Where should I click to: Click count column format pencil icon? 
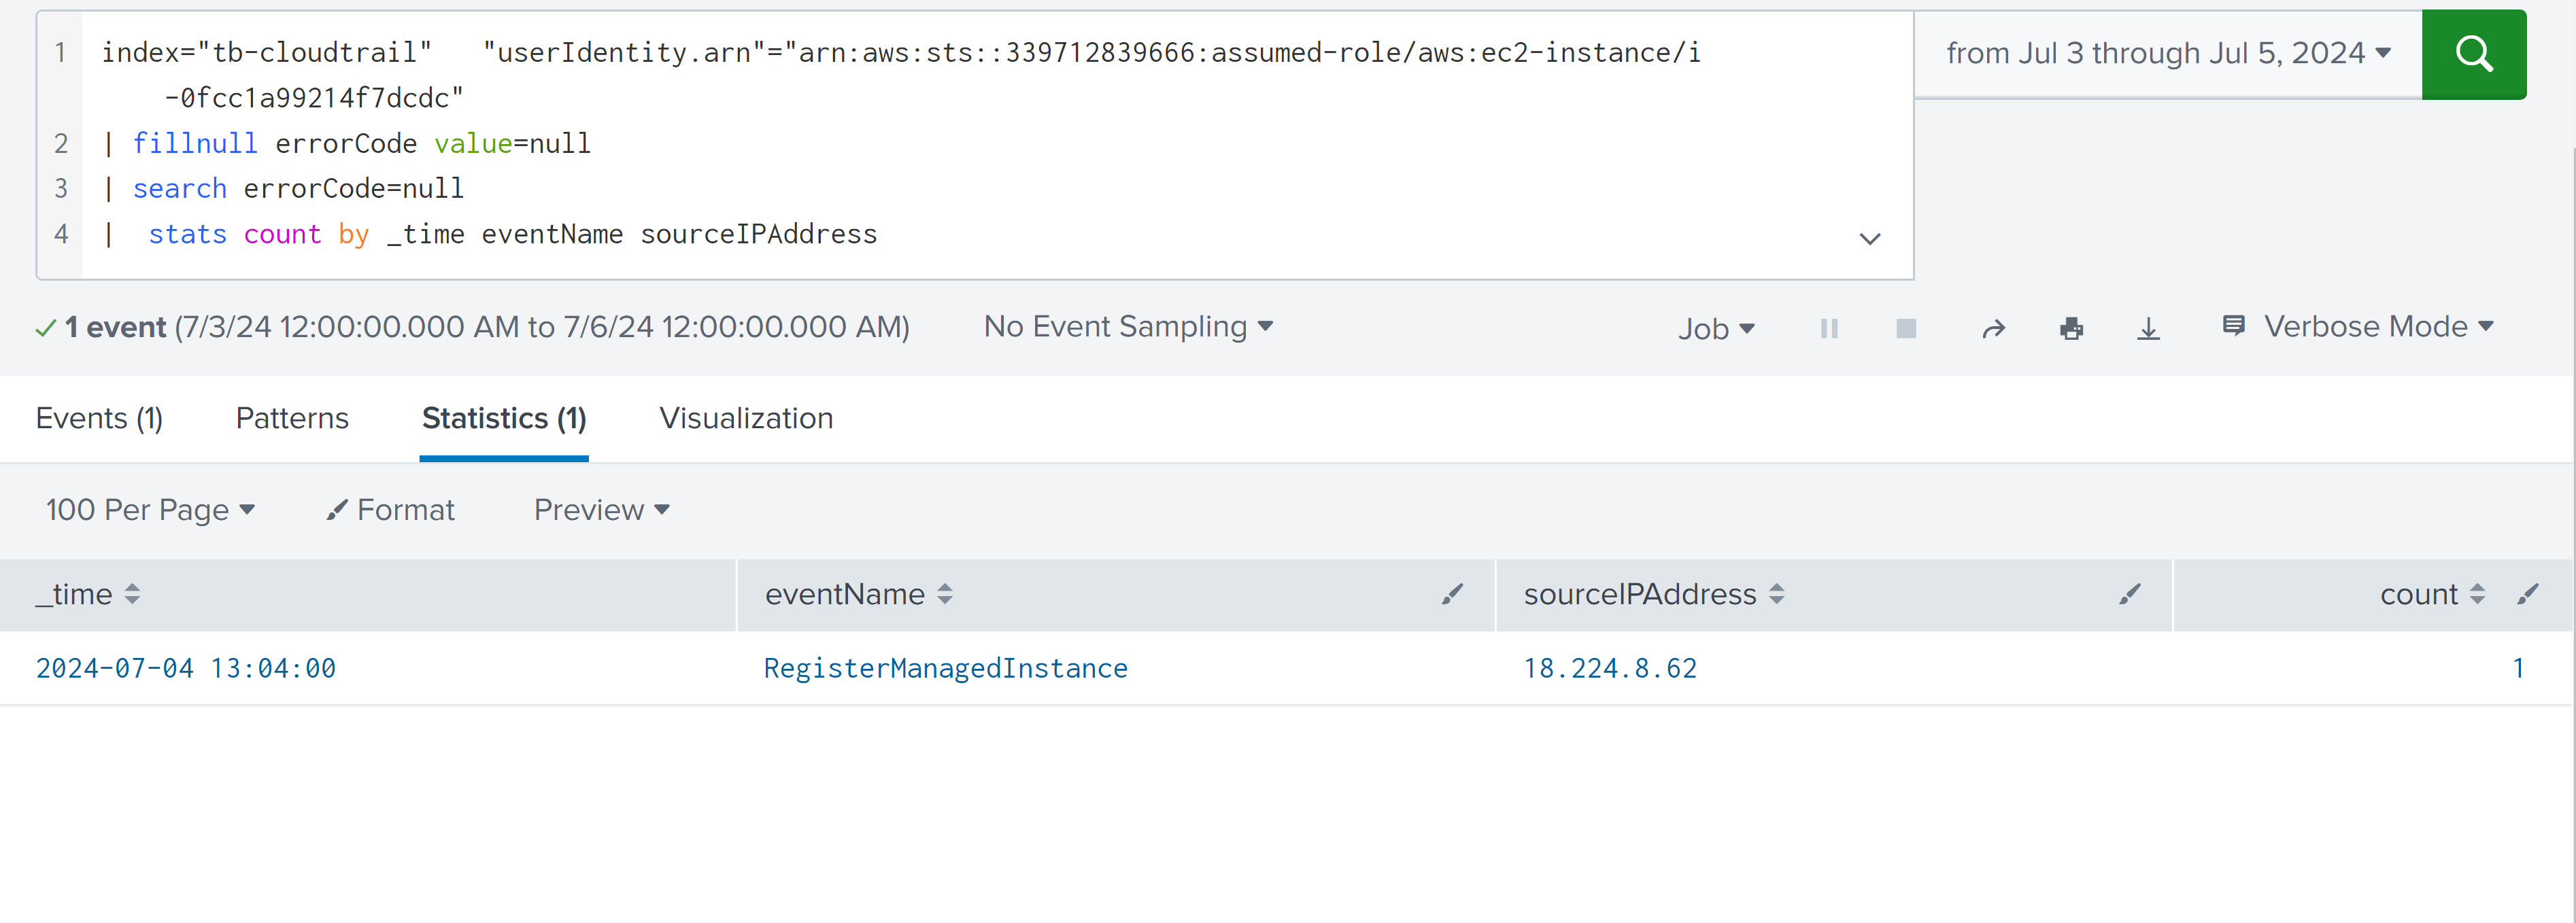(x=2527, y=595)
